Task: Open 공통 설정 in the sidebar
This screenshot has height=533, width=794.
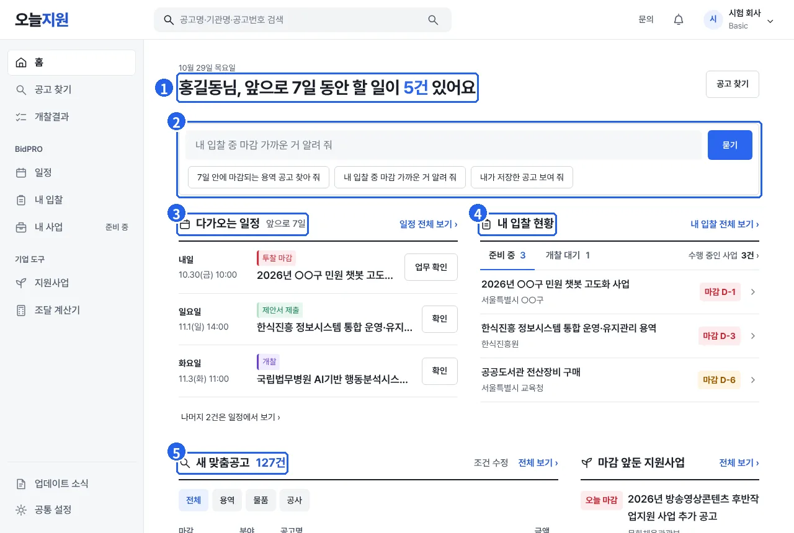Action: tap(72, 510)
